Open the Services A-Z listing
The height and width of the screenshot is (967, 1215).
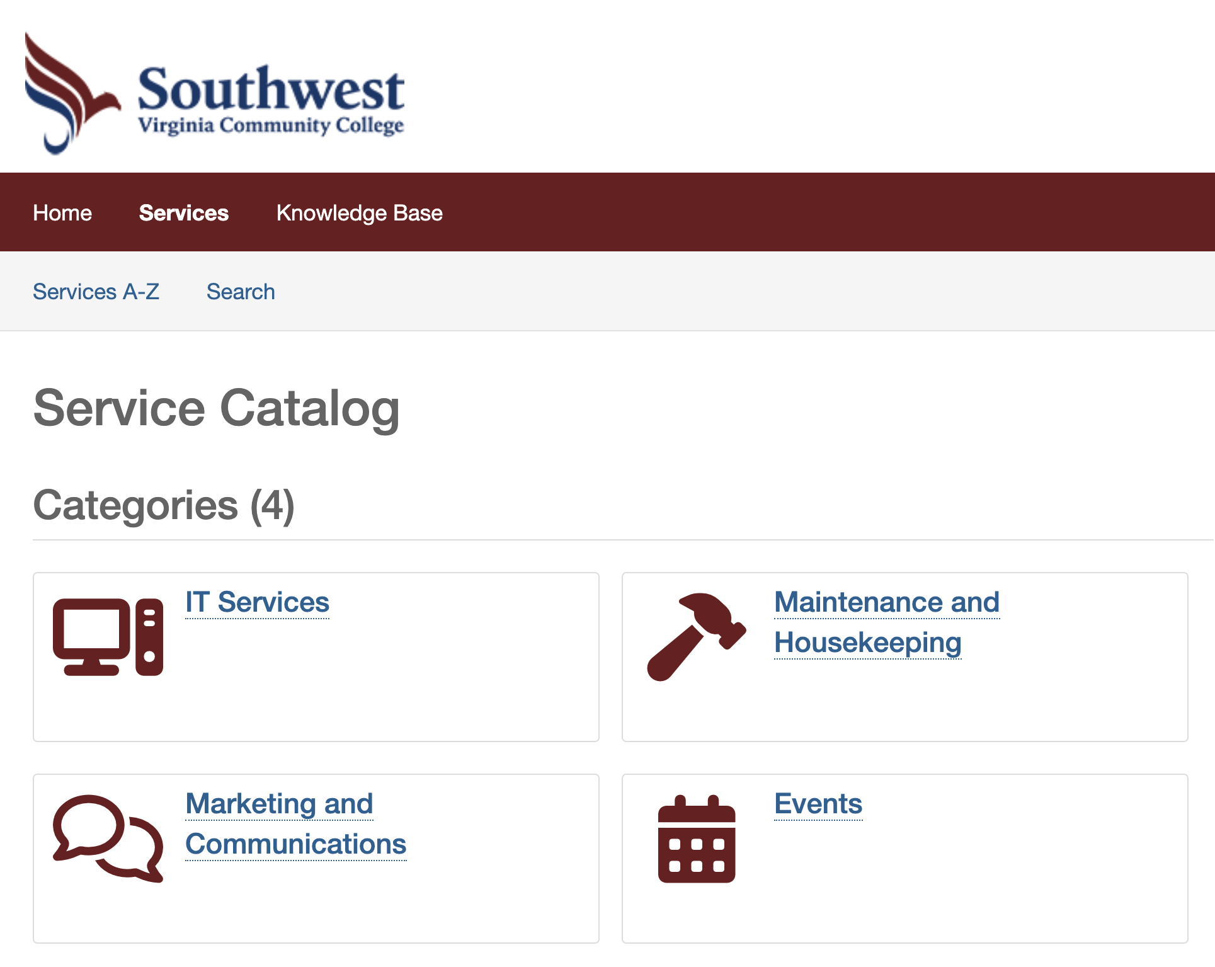click(x=96, y=292)
